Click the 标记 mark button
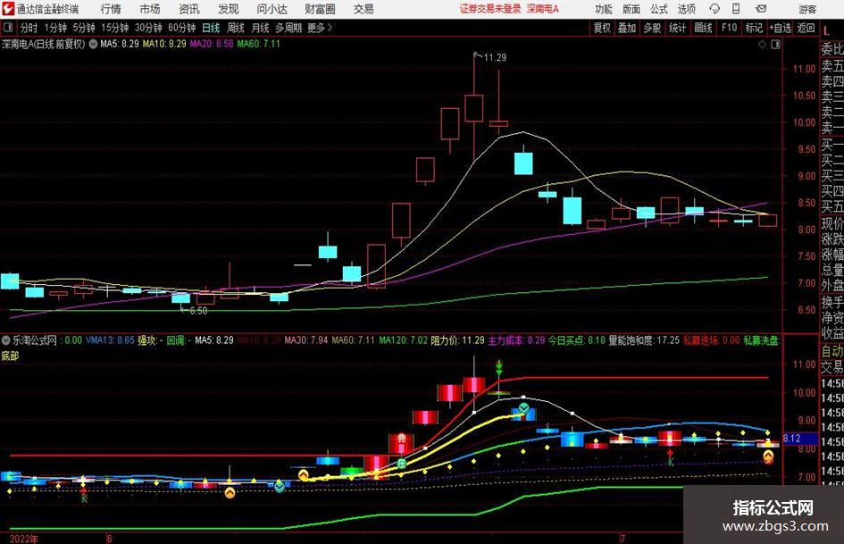 pyautogui.click(x=754, y=28)
